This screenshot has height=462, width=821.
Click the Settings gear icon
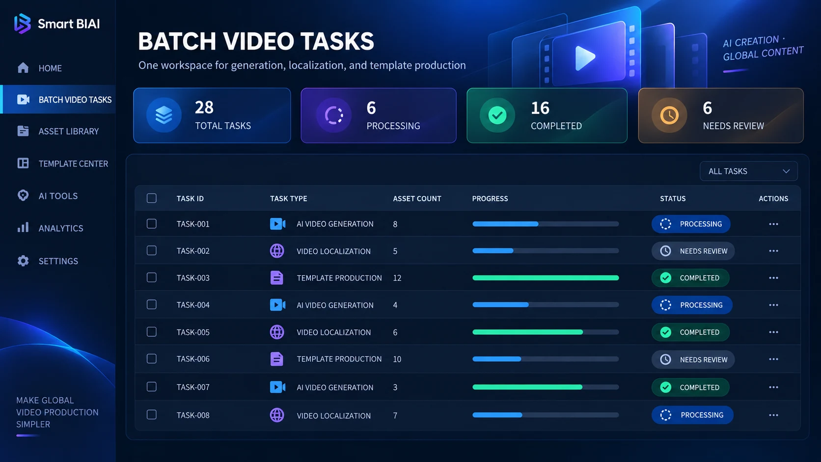coord(23,261)
